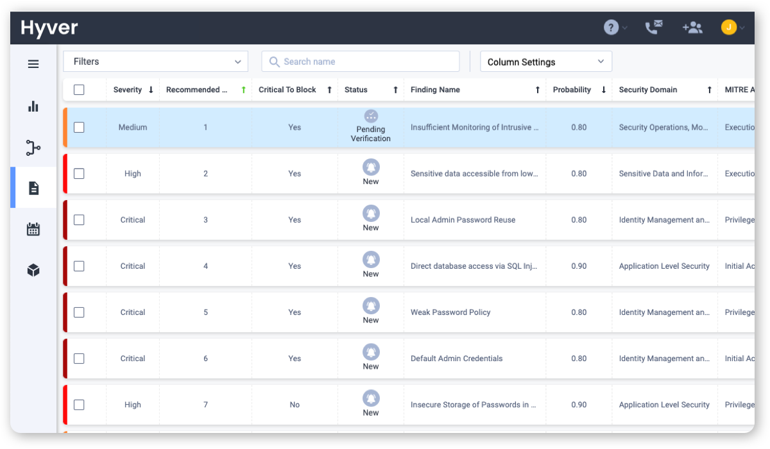Open finding Insecure Storage of Passwords
Viewport: 770px width, 449px height.
(474, 405)
